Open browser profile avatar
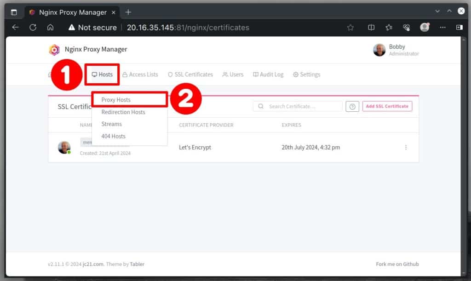The image size is (471, 281). point(425,27)
